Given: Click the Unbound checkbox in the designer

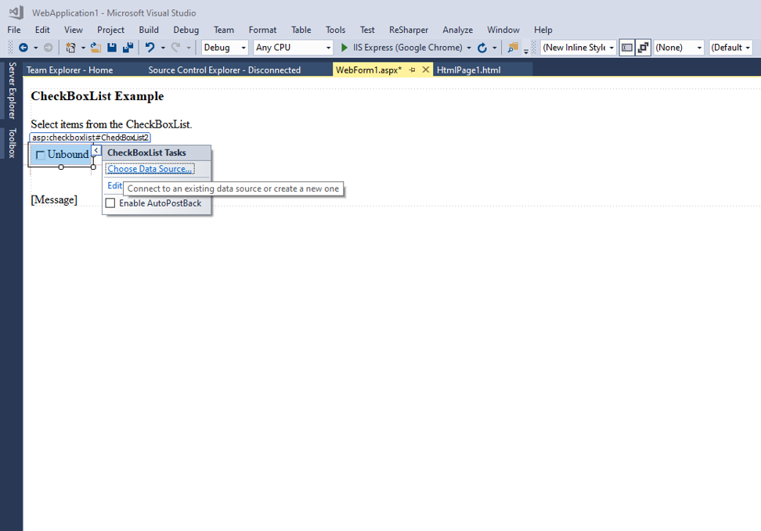Looking at the screenshot, I should tap(41, 154).
